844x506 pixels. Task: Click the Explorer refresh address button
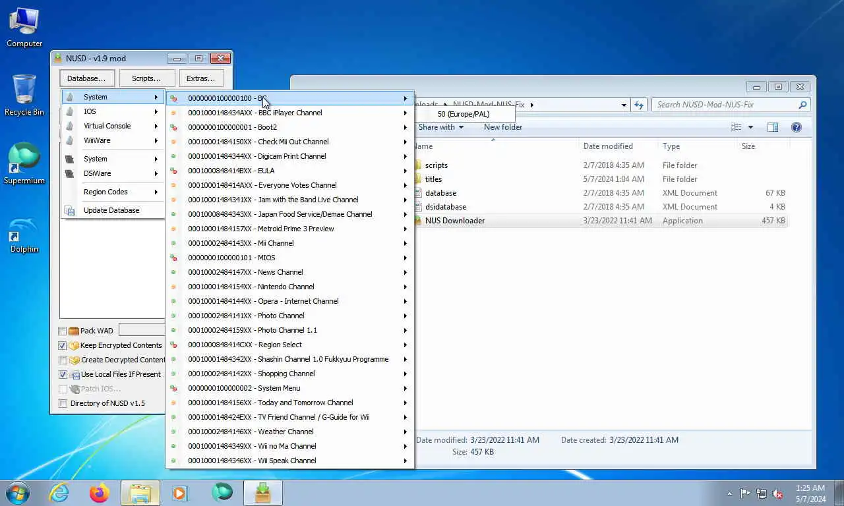[x=638, y=105]
